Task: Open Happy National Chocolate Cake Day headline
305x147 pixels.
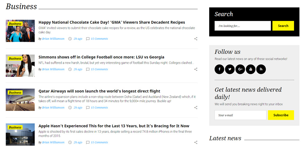Action: [112, 22]
